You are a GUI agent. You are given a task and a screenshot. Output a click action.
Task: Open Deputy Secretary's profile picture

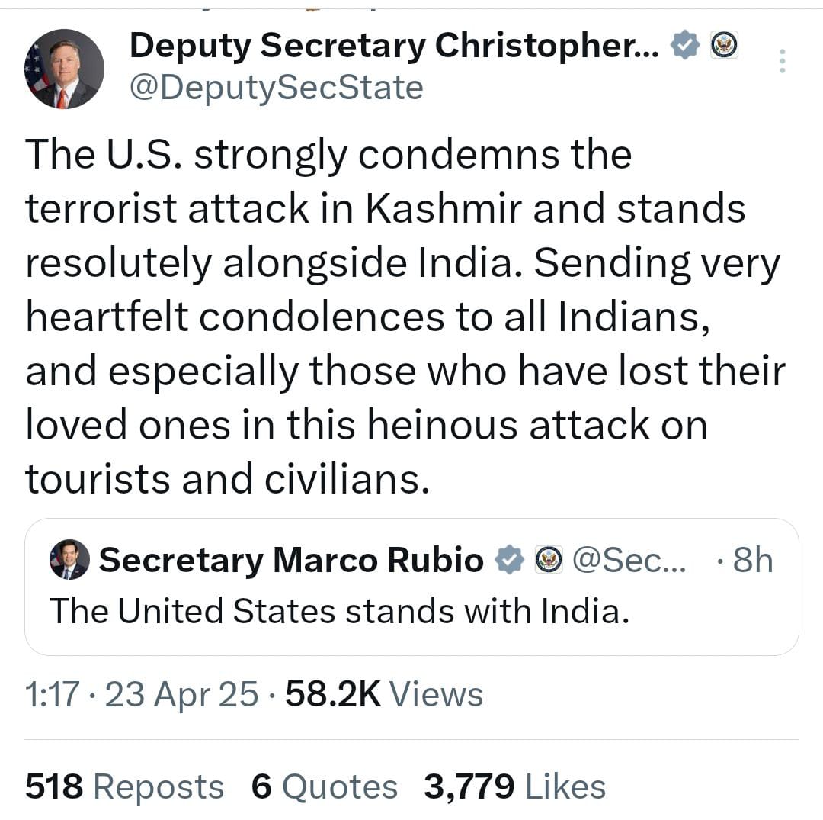point(64,69)
